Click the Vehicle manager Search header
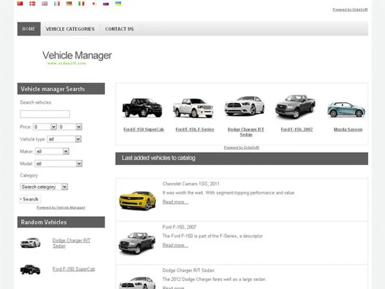Screen dimensions: 385x289 [x=61, y=89]
